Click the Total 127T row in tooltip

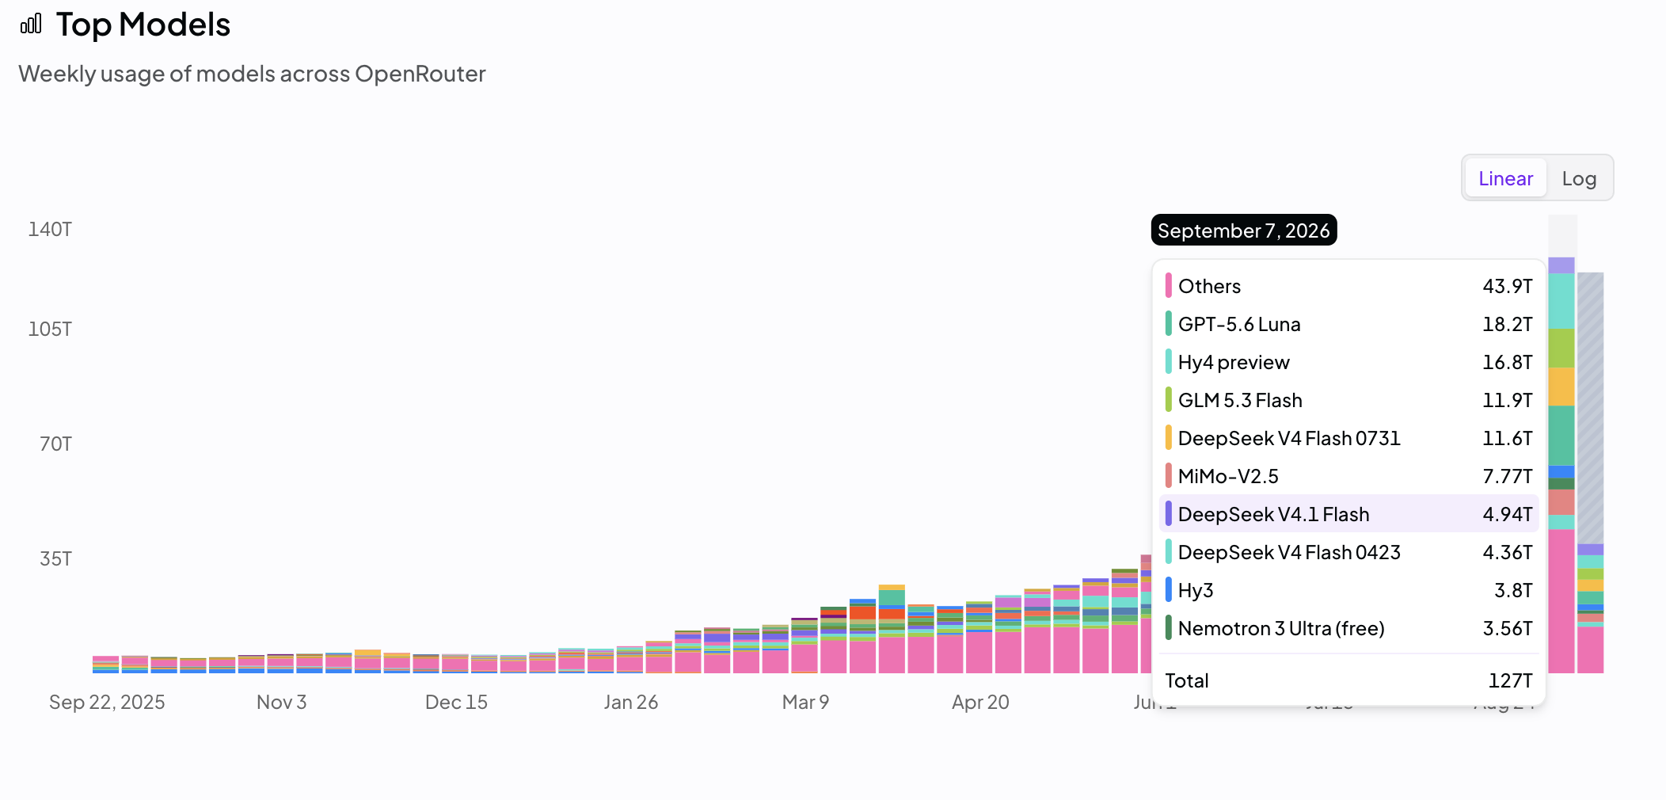point(1348,680)
